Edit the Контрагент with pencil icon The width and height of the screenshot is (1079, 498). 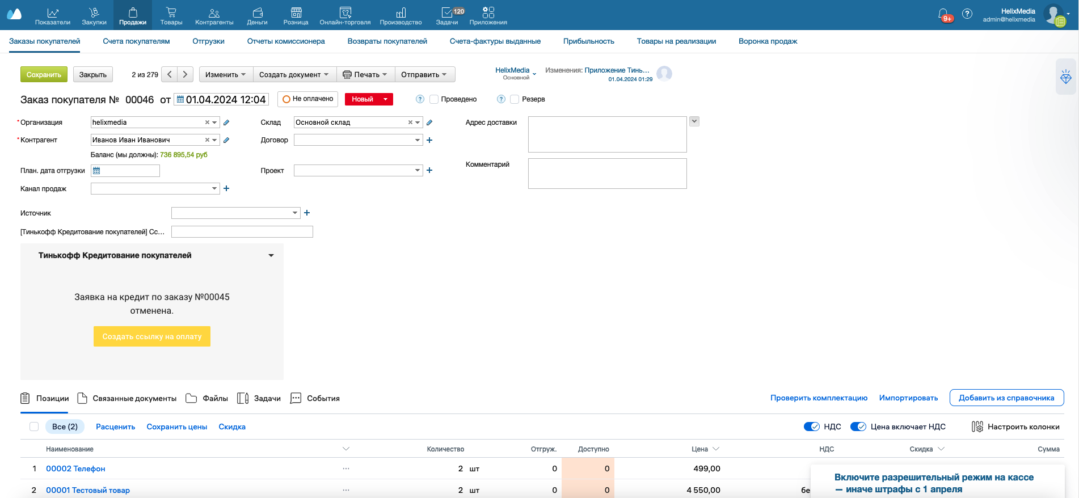226,140
